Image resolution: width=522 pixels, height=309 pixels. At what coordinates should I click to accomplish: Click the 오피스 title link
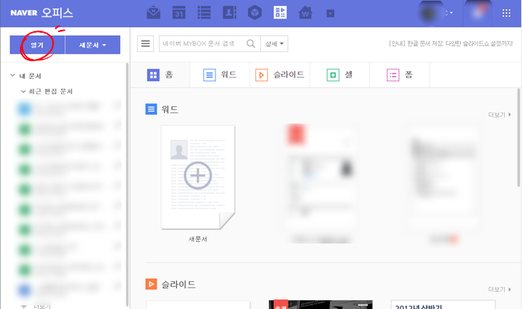click(57, 13)
